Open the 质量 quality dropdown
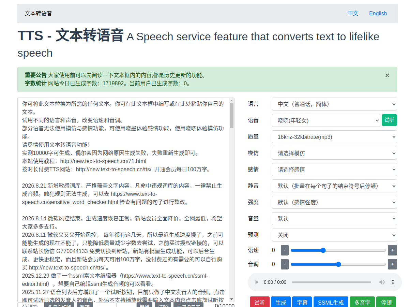The width and height of the screenshot is (409, 307). [334, 137]
